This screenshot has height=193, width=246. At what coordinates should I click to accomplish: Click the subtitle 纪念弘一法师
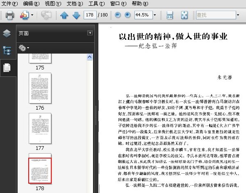158,46
